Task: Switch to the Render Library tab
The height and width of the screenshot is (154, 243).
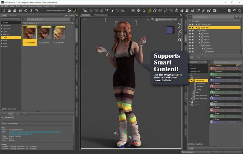Action: click(x=100, y=15)
